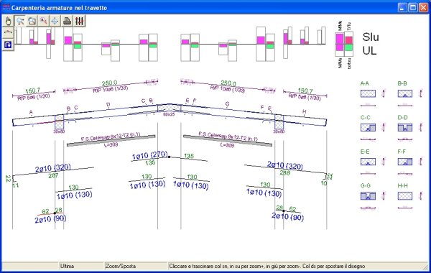The width and height of the screenshot is (431, 273).
Task: Print the drawing with printer icon
Action: click(x=67, y=21)
